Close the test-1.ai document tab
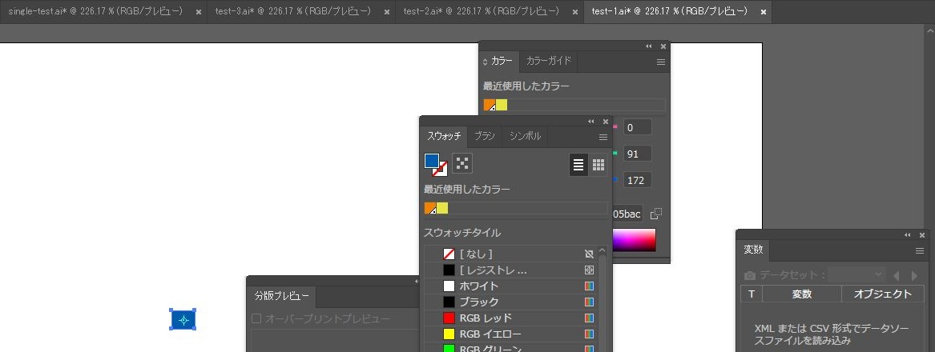Image resolution: width=935 pixels, height=352 pixels. pyautogui.click(x=764, y=12)
